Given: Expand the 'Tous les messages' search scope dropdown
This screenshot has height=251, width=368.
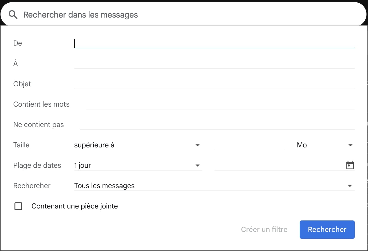Looking at the screenshot, I should pos(214,186).
